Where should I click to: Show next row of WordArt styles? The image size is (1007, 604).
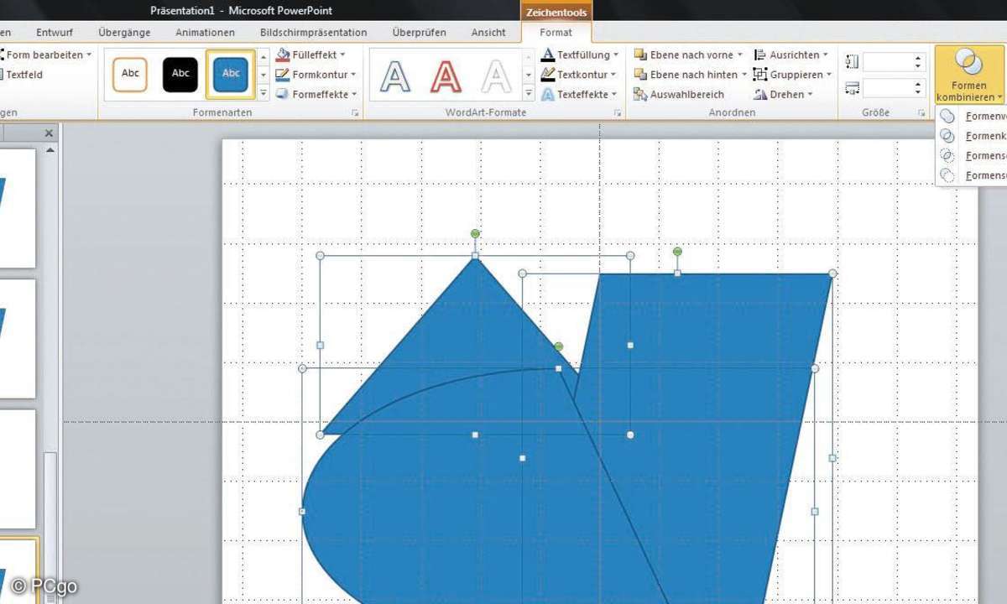[x=528, y=75]
